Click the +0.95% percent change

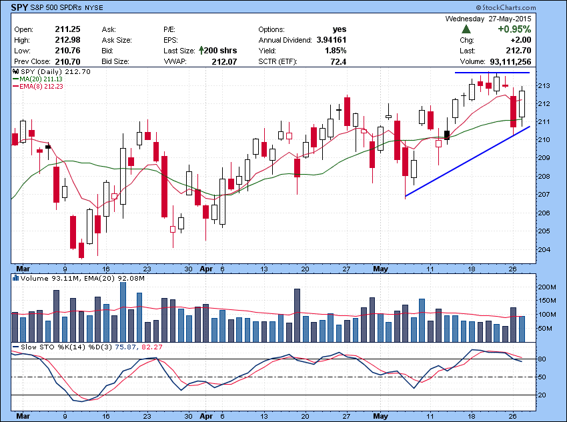[514, 29]
